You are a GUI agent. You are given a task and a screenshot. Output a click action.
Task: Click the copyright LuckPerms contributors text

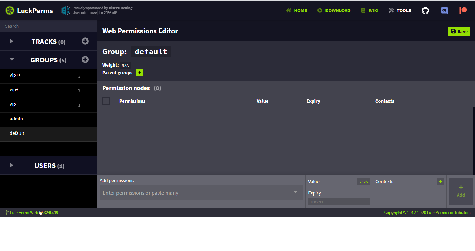tap(427, 213)
